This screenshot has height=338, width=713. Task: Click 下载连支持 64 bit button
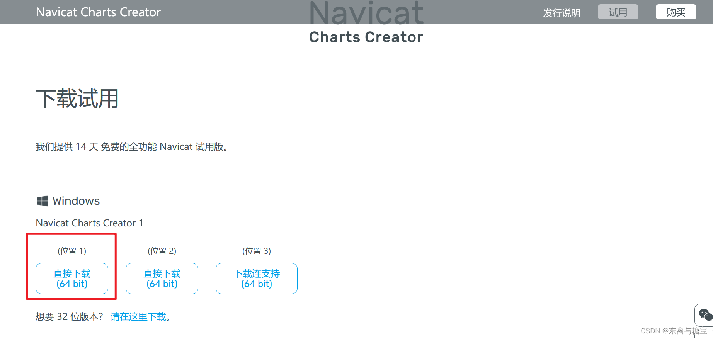tap(257, 279)
